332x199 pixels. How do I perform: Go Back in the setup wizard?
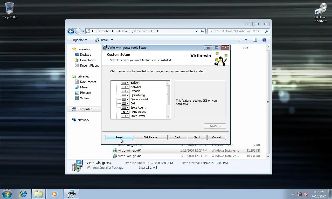[x=178, y=137]
